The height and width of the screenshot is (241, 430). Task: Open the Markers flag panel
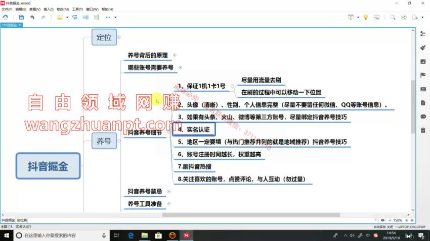(x=423, y=75)
